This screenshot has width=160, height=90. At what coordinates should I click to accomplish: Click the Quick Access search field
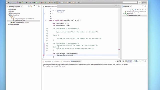pos(129,2)
